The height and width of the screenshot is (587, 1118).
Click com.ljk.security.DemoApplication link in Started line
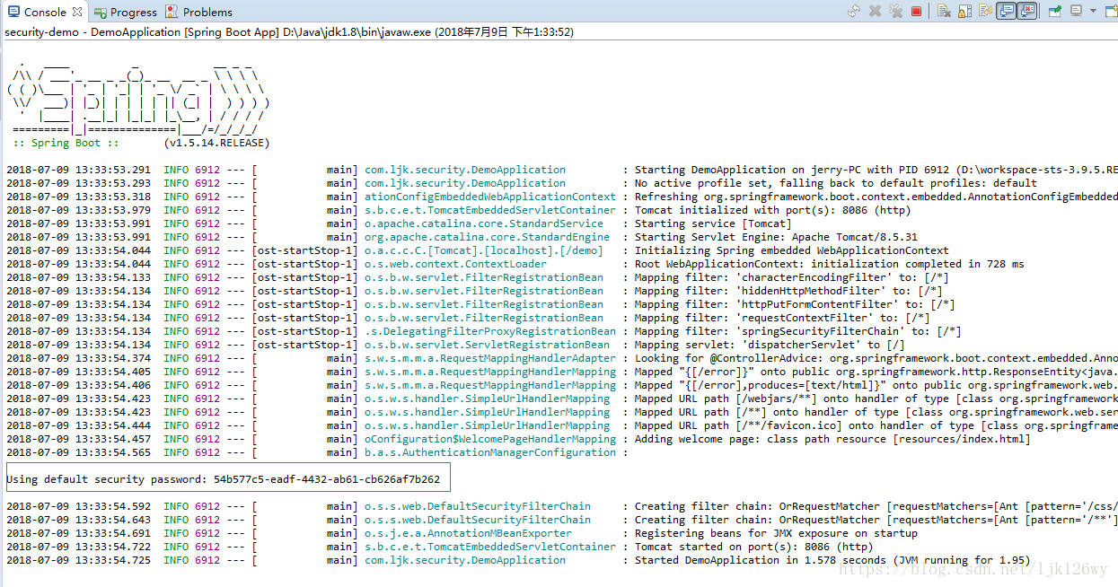[465, 560]
